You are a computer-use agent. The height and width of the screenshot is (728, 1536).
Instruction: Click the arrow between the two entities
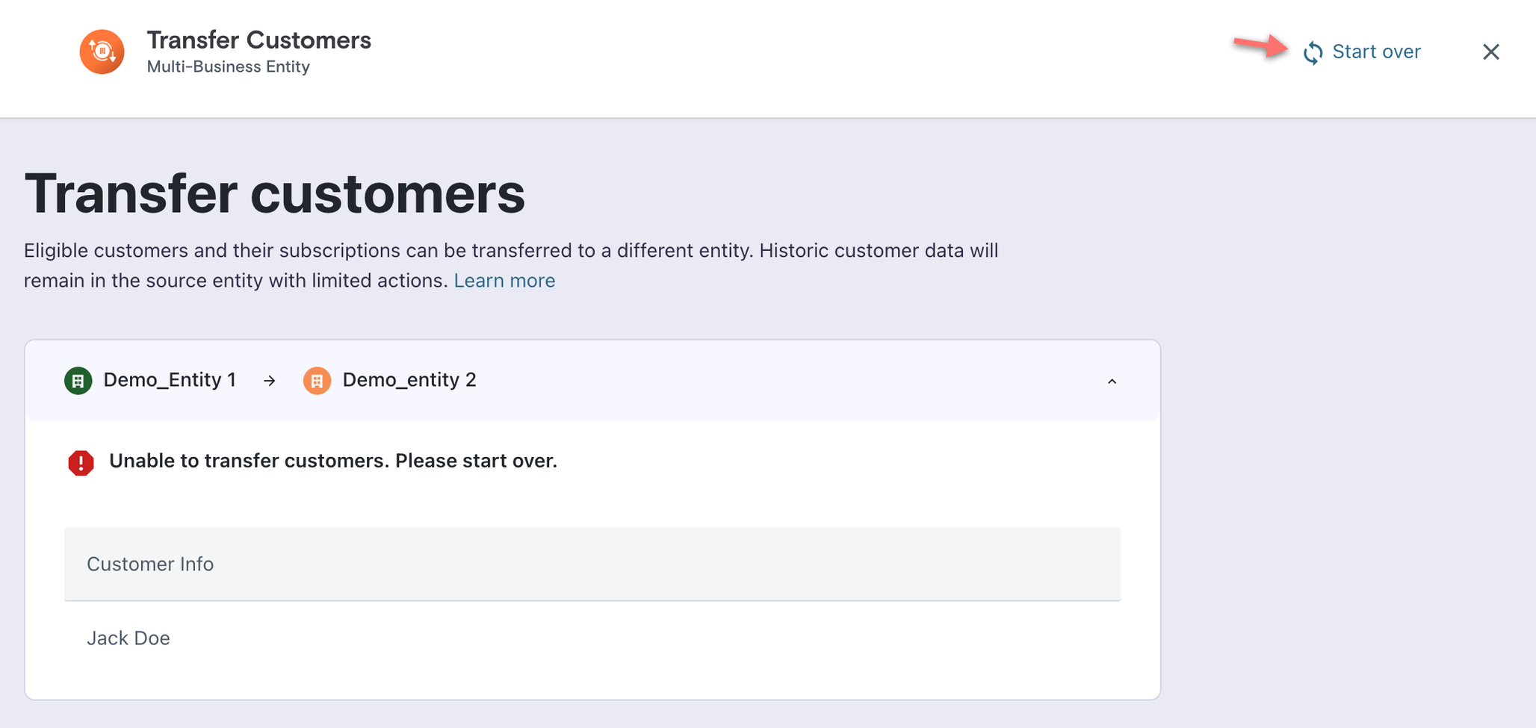[x=270, y=381]
